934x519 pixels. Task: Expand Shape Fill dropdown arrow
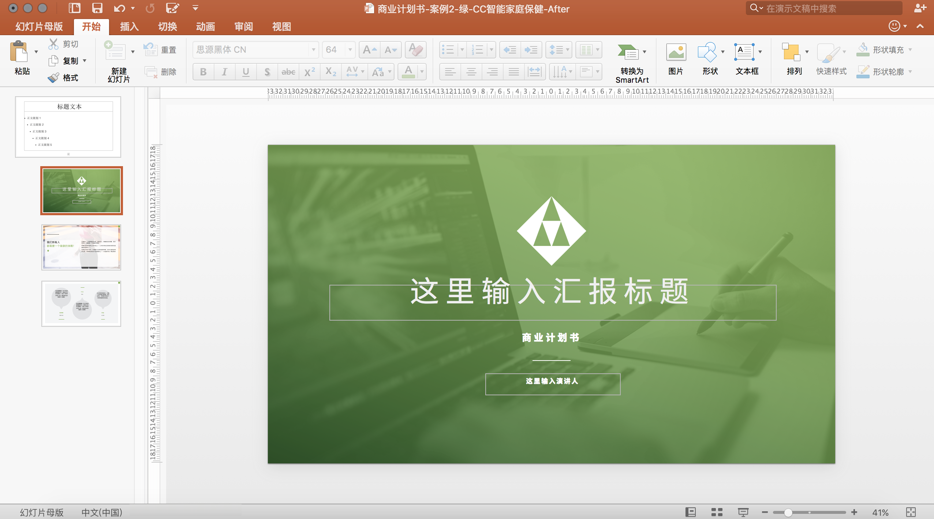click(x=910, y=50)
